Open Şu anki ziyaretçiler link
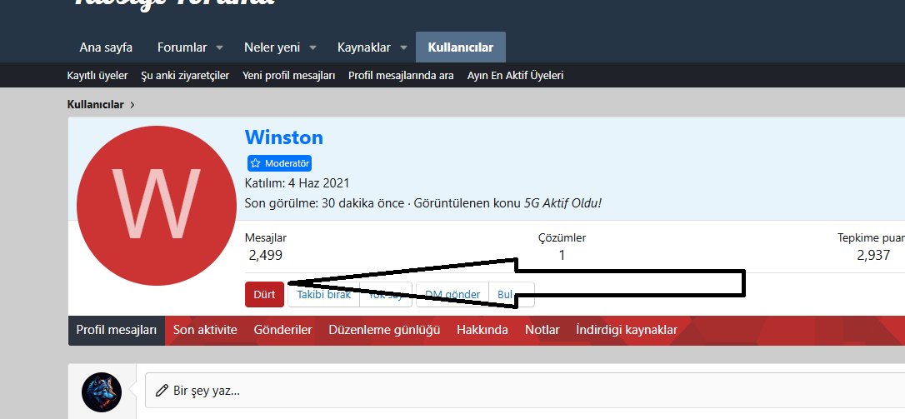 pyautogui.click(x=185, y=76)
